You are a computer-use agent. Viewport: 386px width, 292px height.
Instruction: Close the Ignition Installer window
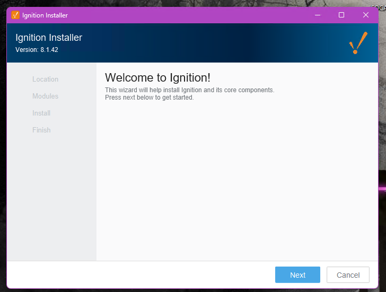point(365,15)
